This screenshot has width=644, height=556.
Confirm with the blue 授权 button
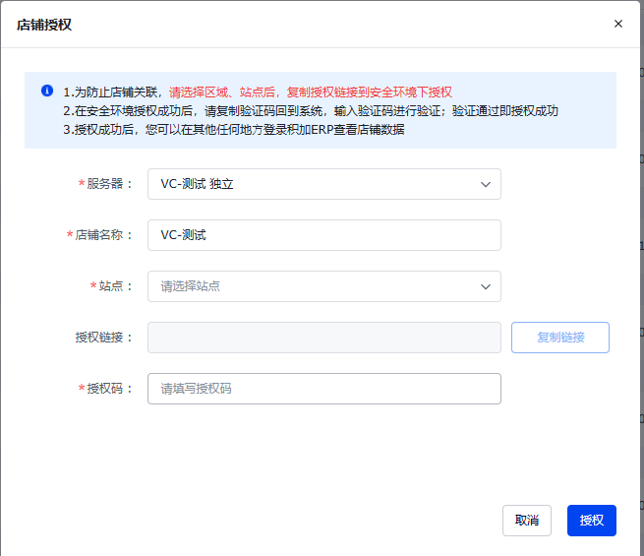click(x=591, y=521)
